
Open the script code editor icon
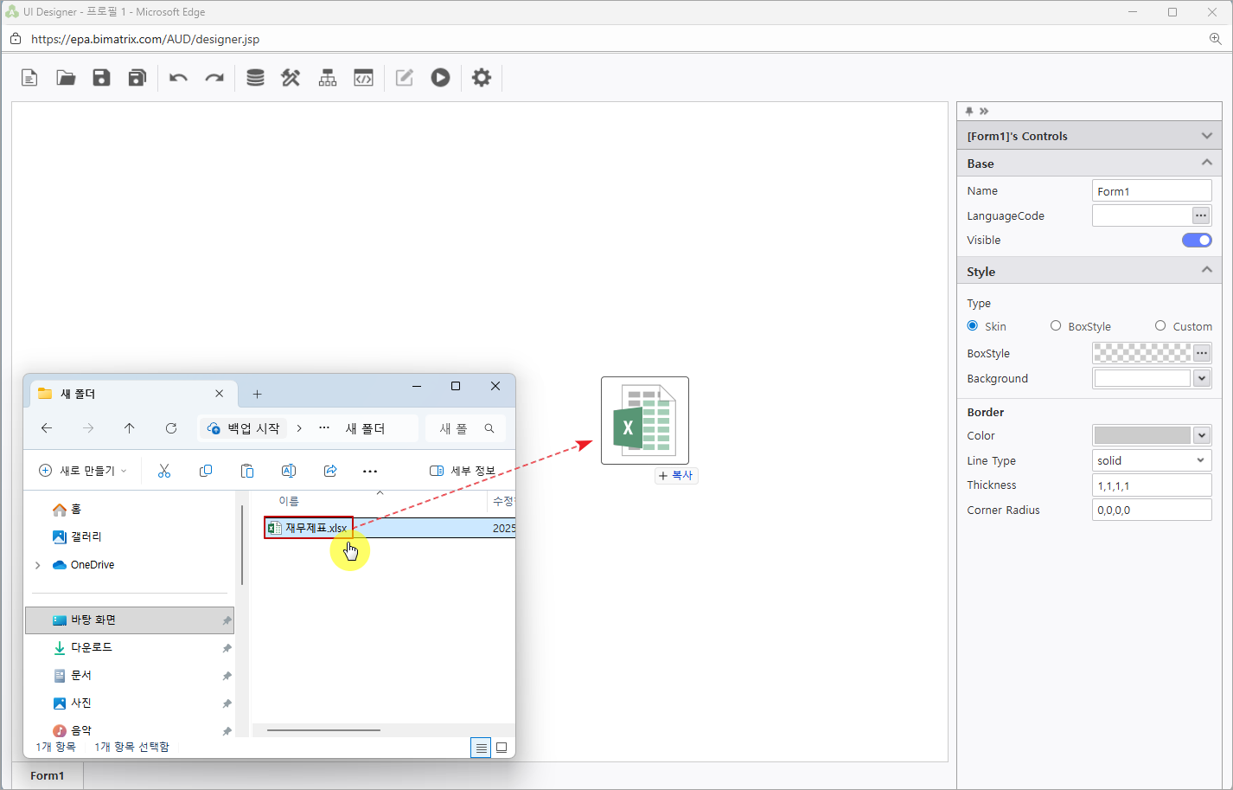point(363,78)
